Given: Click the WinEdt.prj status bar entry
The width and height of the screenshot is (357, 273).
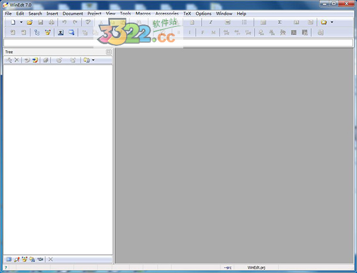Looking at the screenshot, I should pyautogui.click(x=256, y=268).
